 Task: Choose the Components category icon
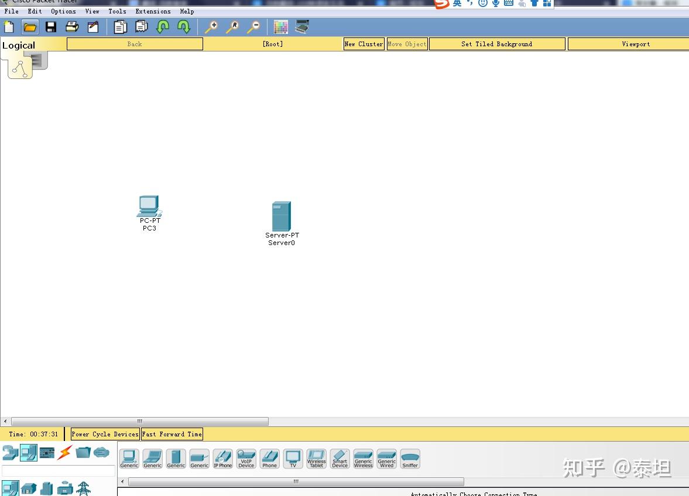coord(47,453)
